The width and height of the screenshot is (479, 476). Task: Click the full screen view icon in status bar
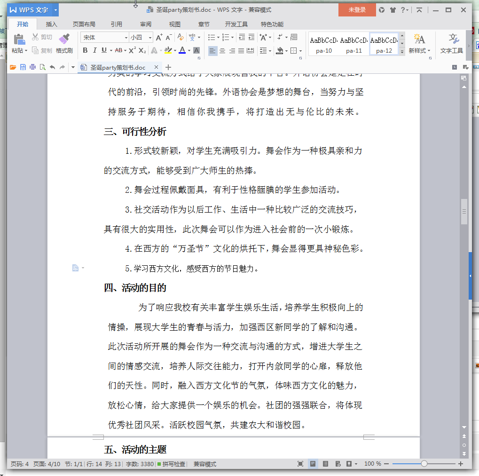tap(300, 464)
